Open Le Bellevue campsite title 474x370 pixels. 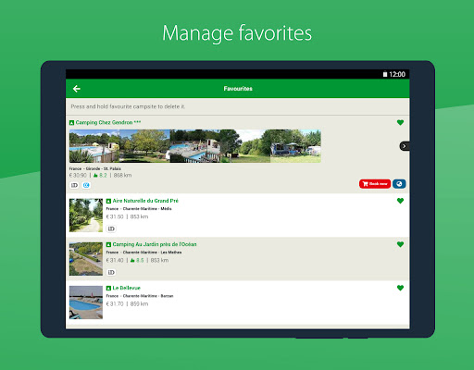click(123, 288)
